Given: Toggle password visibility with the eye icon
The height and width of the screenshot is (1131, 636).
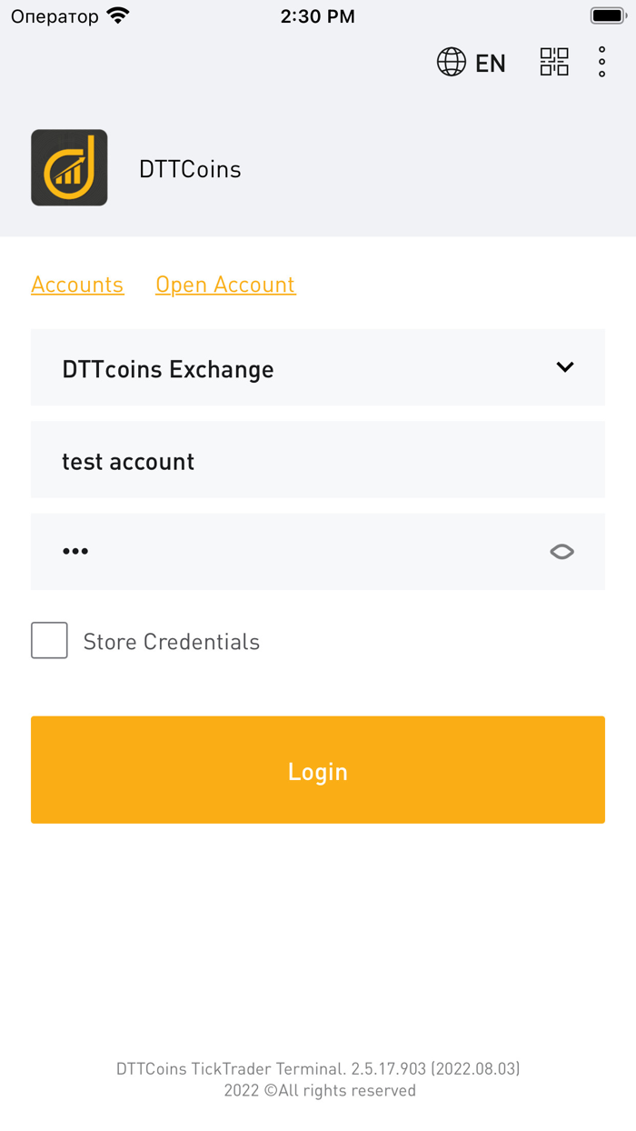Looking at the screenshot, I should pos(561,551).
